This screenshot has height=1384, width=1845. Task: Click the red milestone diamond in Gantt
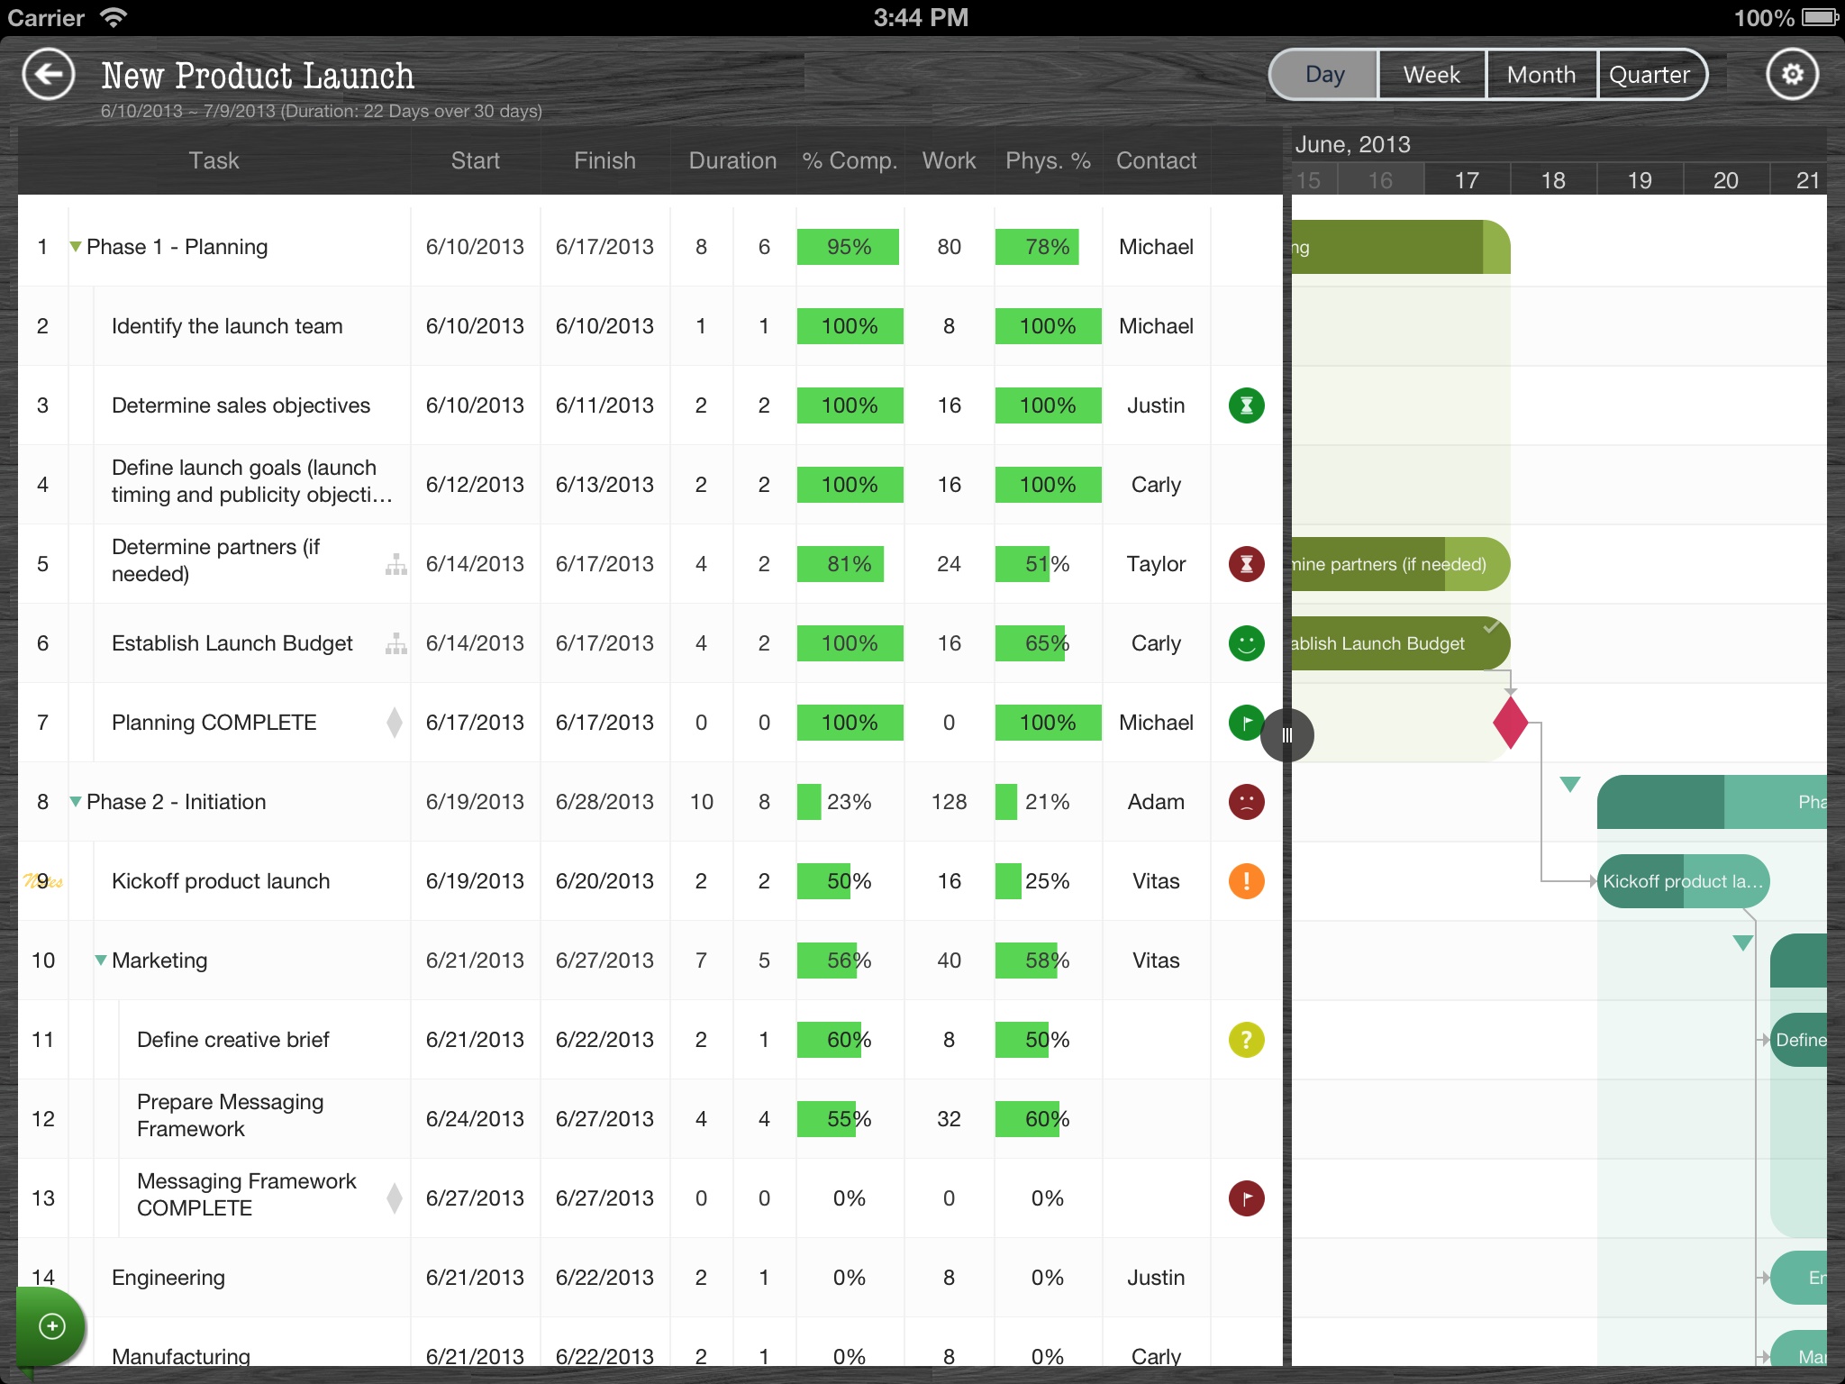point(1510,723)
